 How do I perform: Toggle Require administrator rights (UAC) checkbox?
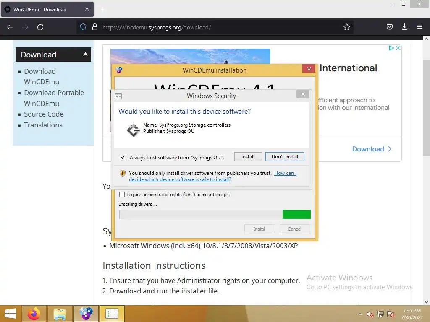(122, 195)
